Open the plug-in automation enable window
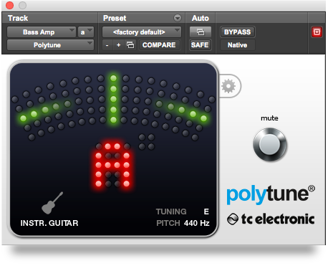The image size is (328, 266). 201,32
